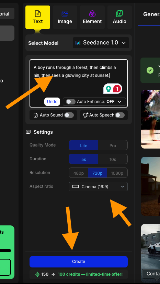Select 720p resolution
Screen dimensions: 160x284
(98, 173)
